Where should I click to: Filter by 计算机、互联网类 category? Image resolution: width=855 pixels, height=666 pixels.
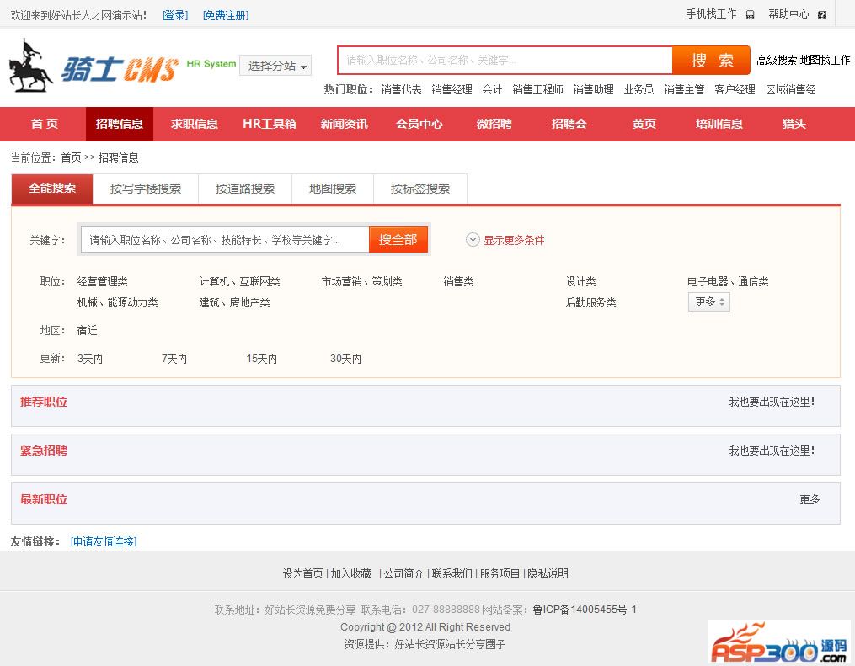[239, 282]
